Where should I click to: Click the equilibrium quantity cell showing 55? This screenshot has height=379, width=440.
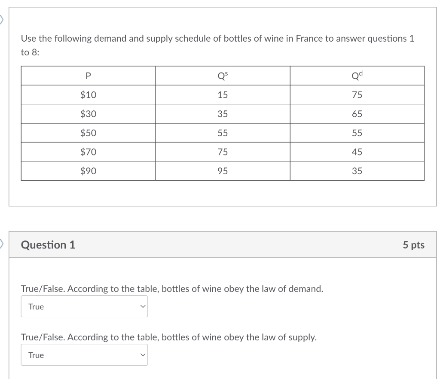tap(223, 133)
